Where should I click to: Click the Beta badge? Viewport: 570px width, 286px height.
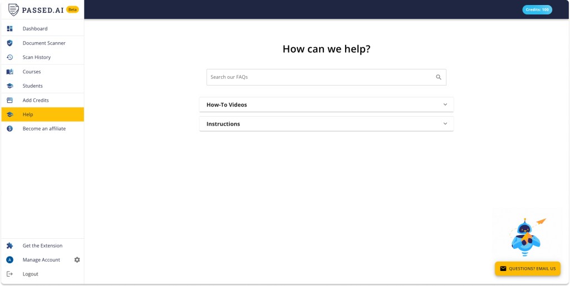[72, 10]
